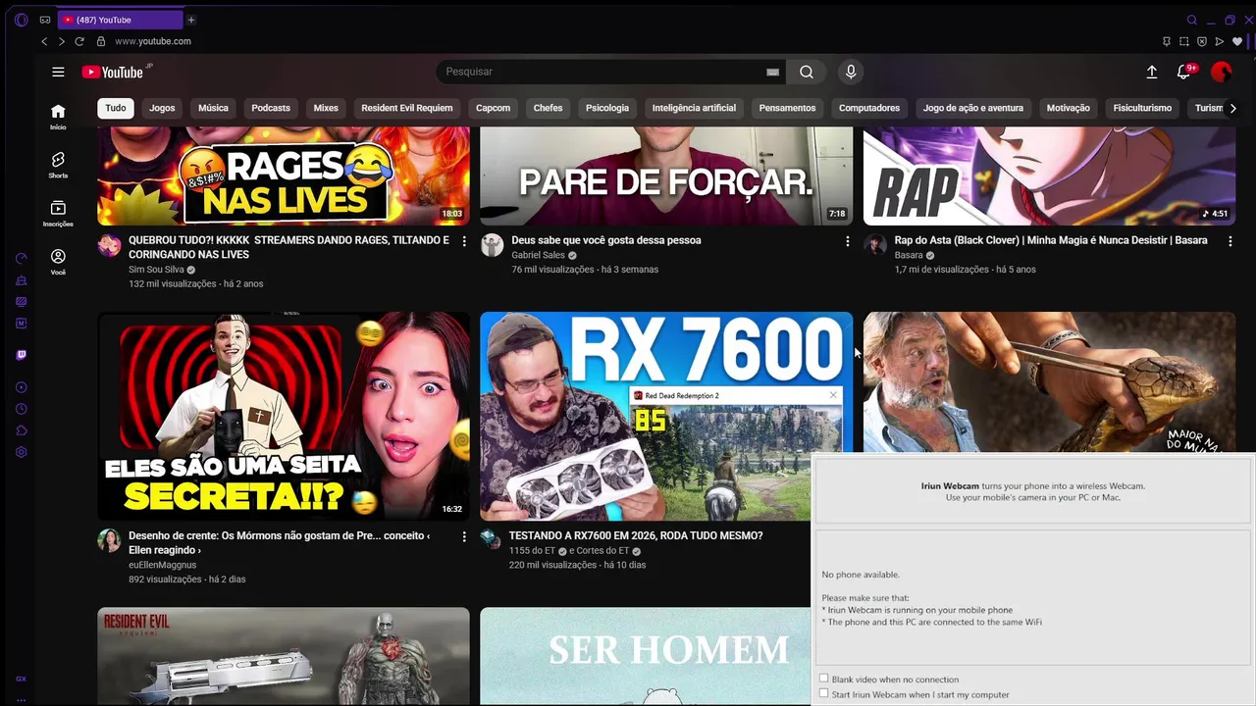Open options for Desenho de crente video

(x=464, y=536)
